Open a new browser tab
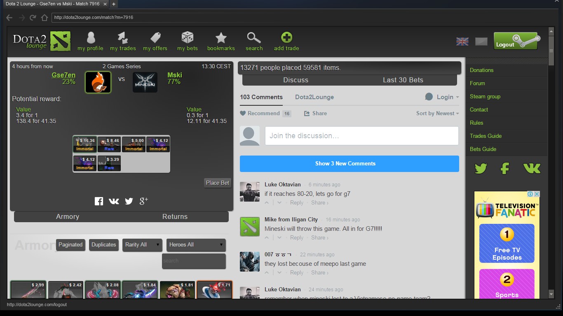 click(x=113, y=4)
